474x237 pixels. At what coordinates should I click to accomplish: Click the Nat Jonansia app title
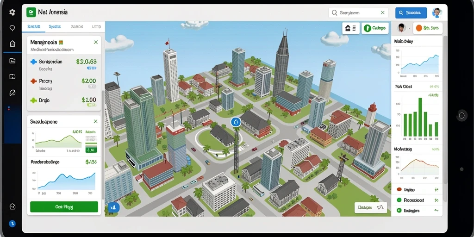click(x=53, y=12)
